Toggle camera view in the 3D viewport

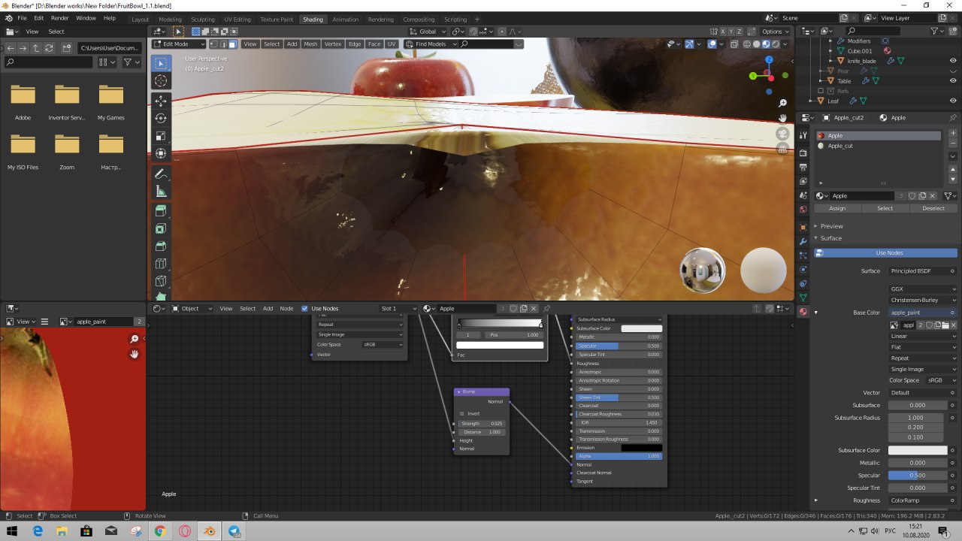[782, 134]
